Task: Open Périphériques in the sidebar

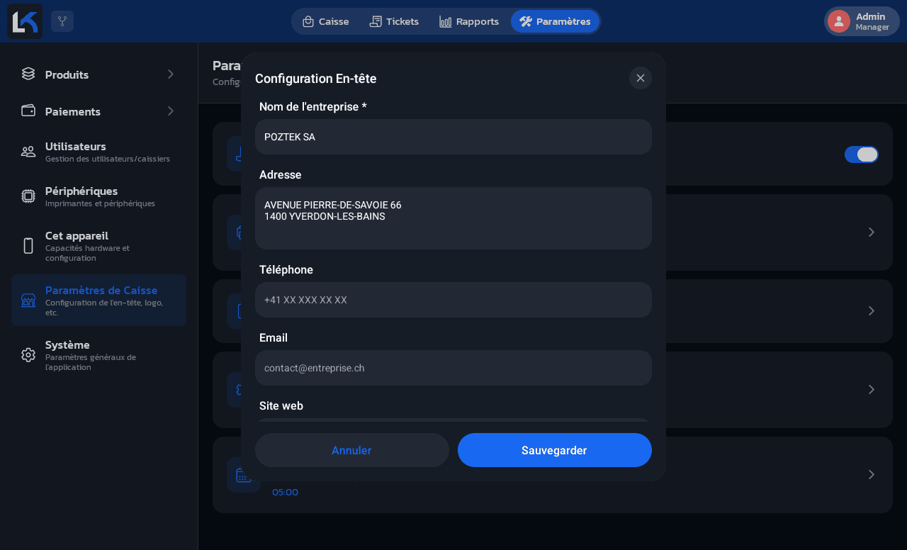Action: coord(98,196)
